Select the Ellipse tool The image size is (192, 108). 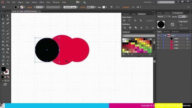click(3, 31)
